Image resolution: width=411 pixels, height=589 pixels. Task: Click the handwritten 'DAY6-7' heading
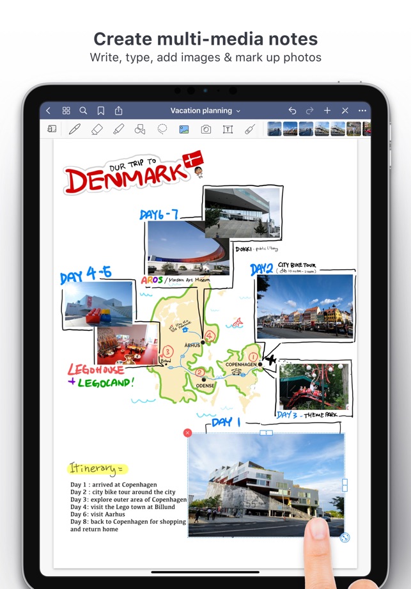[x=159, y=214]
